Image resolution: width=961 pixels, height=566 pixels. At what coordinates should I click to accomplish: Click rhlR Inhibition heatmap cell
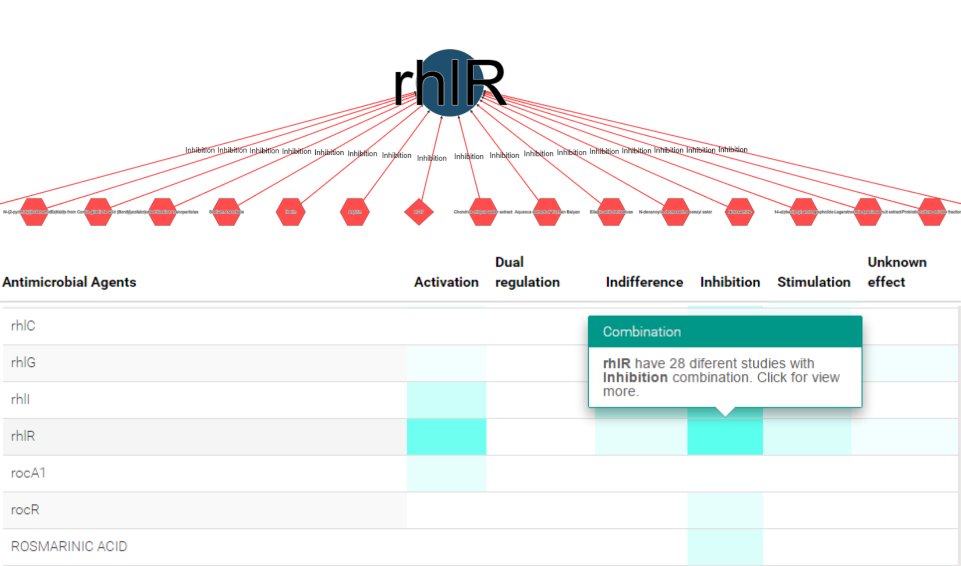[x=725, y=436]
